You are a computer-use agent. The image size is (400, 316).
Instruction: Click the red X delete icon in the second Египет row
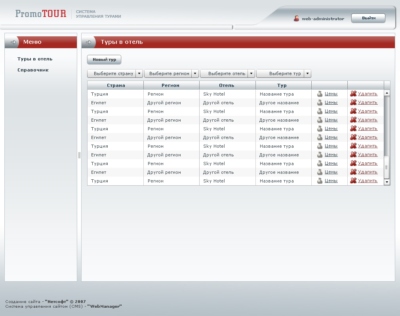point(353,120)
